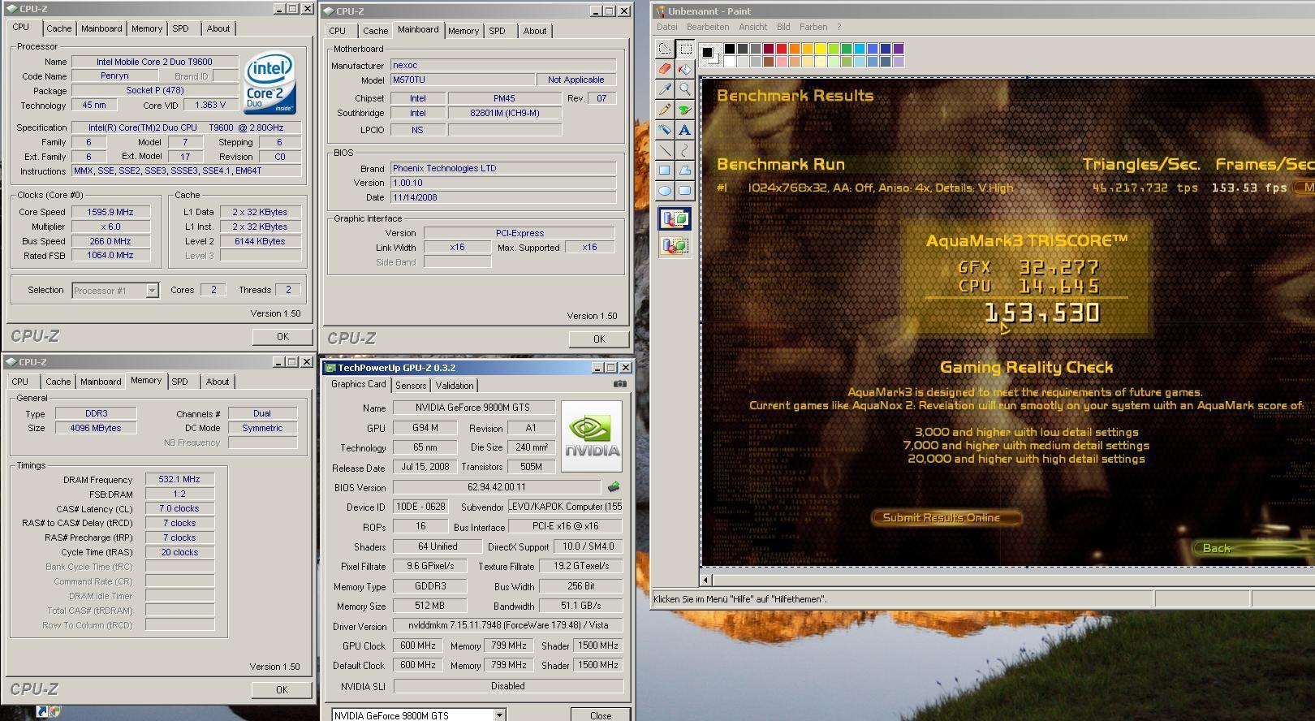Click OK in the CPU-Z Memory window
1315x721 pixels.
pyautogui.click(x=282, y=689)
